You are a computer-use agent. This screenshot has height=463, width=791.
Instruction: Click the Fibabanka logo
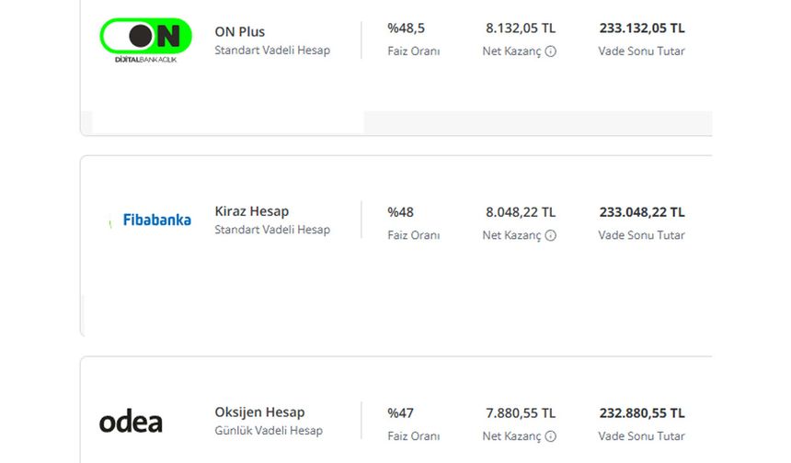156,220
